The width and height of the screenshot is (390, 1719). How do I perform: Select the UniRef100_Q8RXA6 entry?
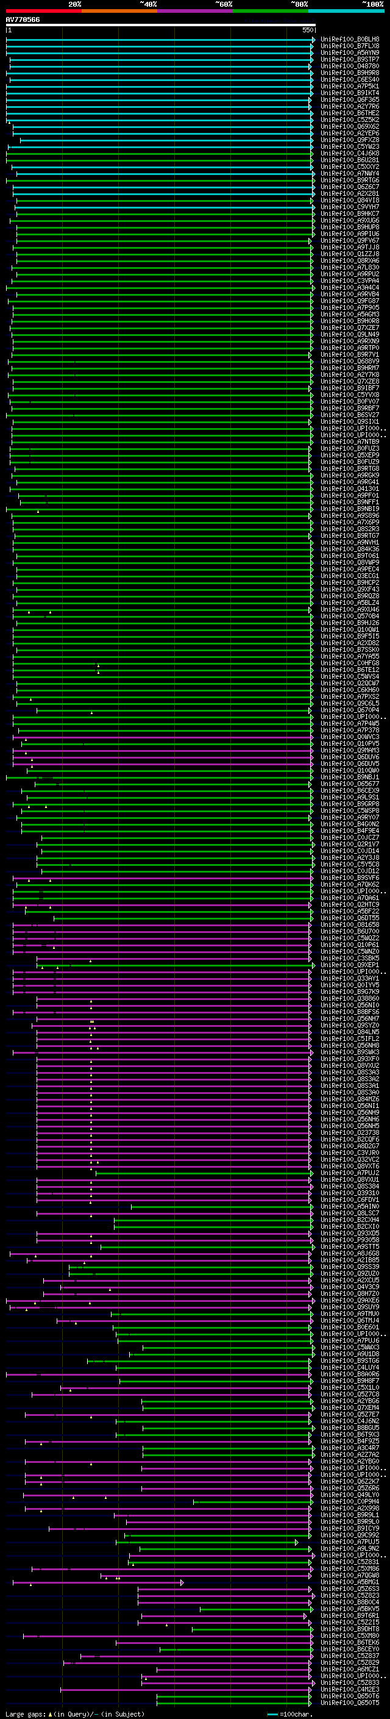(349, 261)
